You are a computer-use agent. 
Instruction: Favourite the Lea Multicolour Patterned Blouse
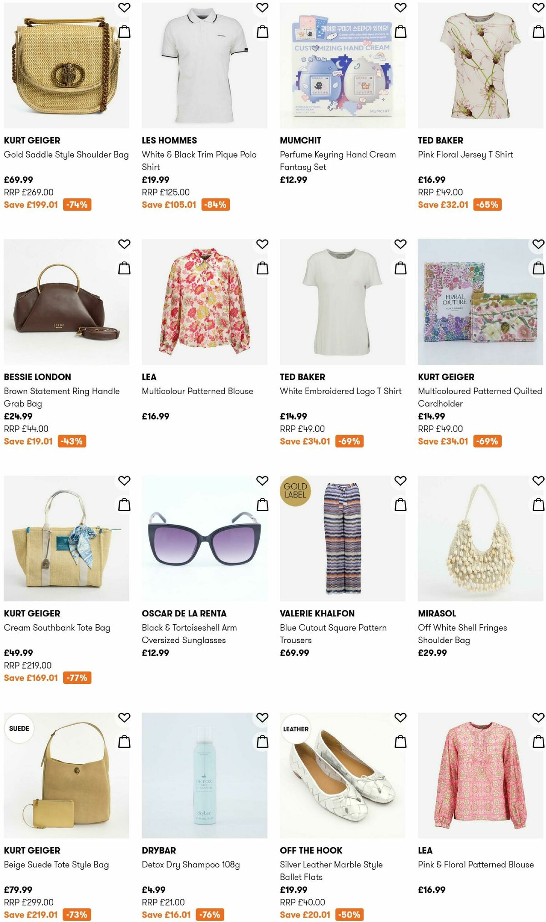(262, 244)
